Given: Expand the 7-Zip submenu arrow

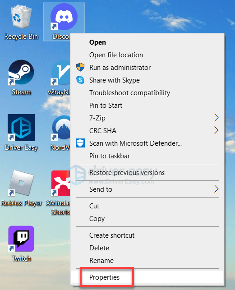Looking at the screenshot, I should (x=217, y=118).
